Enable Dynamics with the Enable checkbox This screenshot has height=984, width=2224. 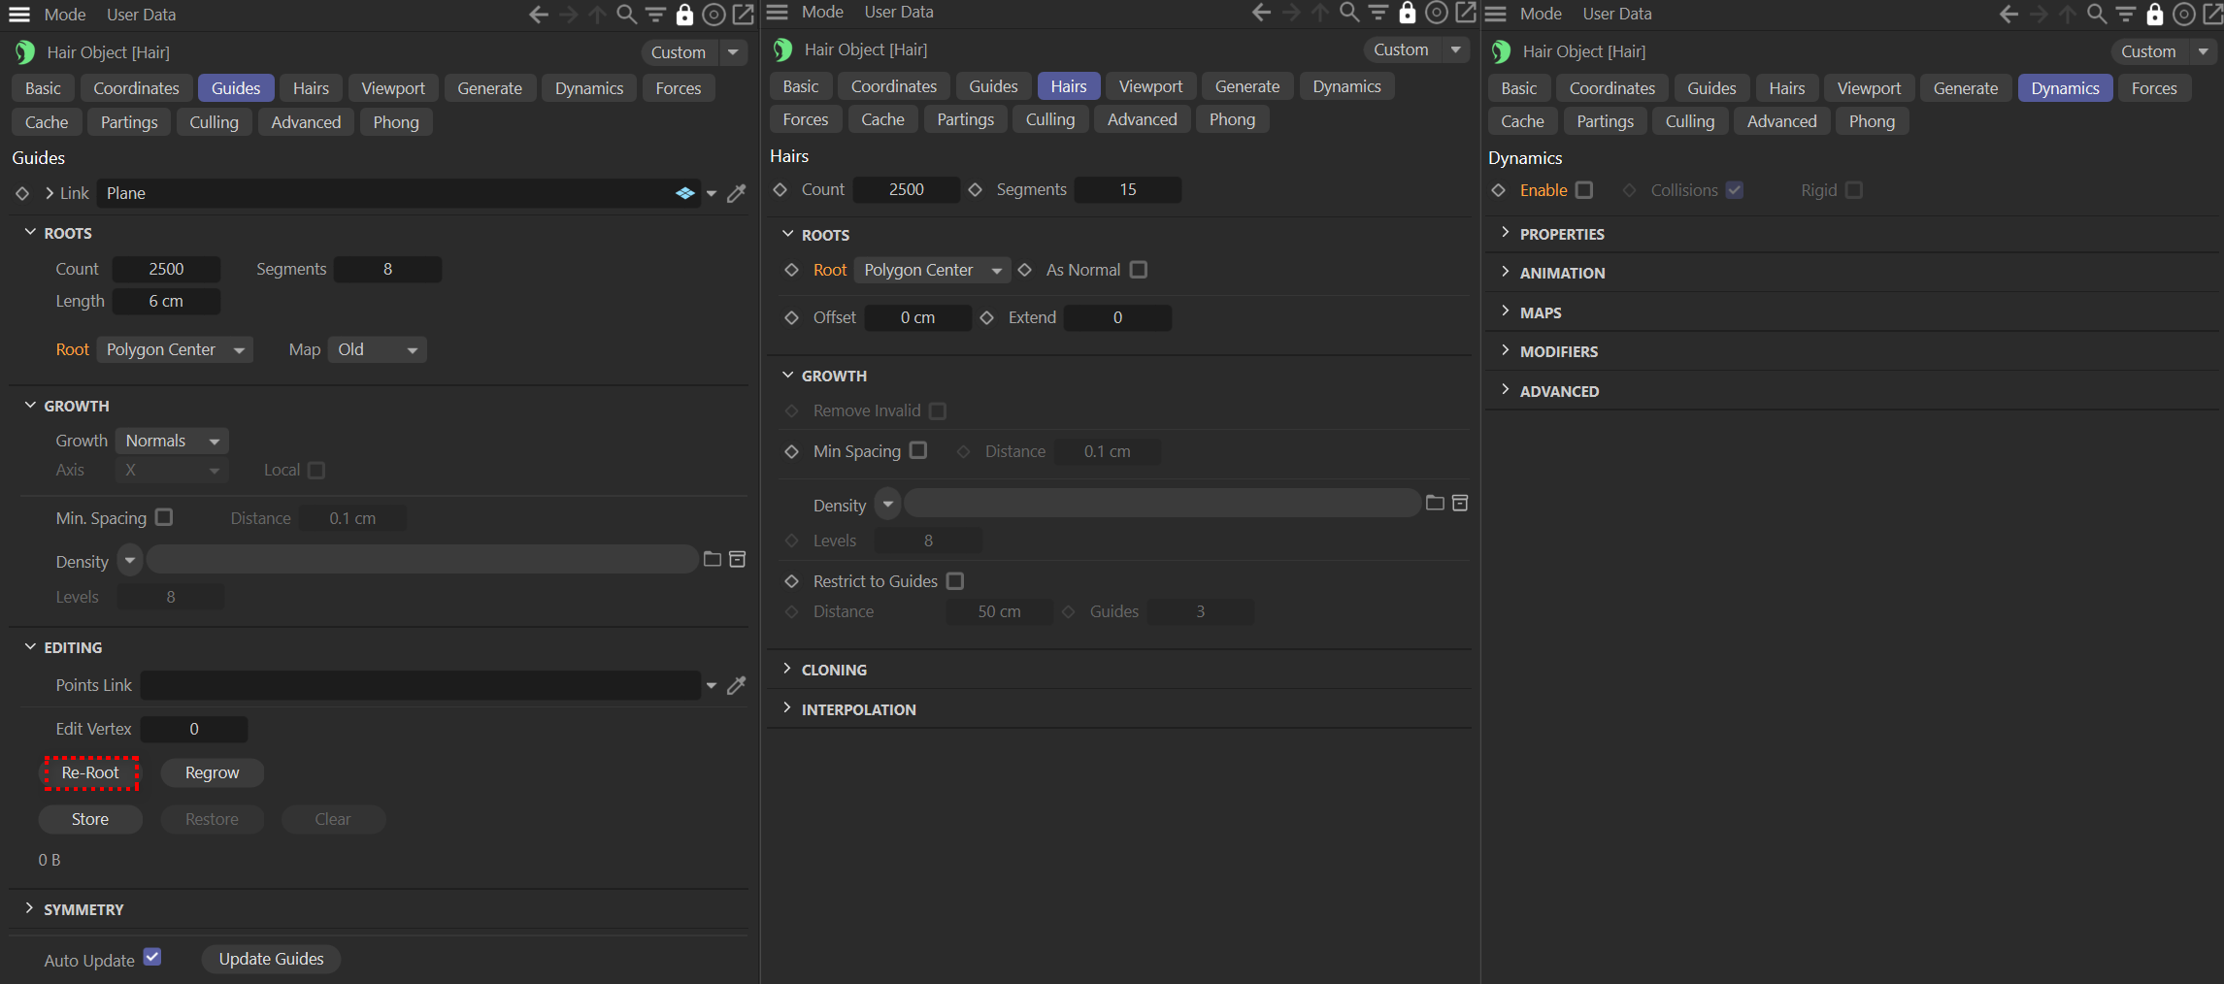[x=1584, y=189]
